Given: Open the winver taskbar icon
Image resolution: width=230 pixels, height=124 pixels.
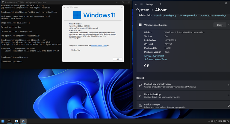Looking at the screenshot, I should click(x=16, y=121).
